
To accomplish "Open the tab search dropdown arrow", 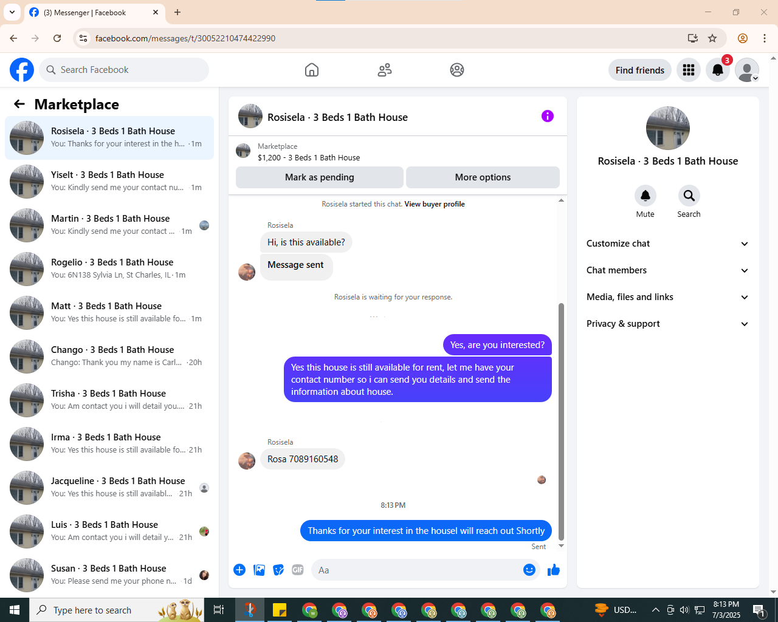I will tap(12, 12).
